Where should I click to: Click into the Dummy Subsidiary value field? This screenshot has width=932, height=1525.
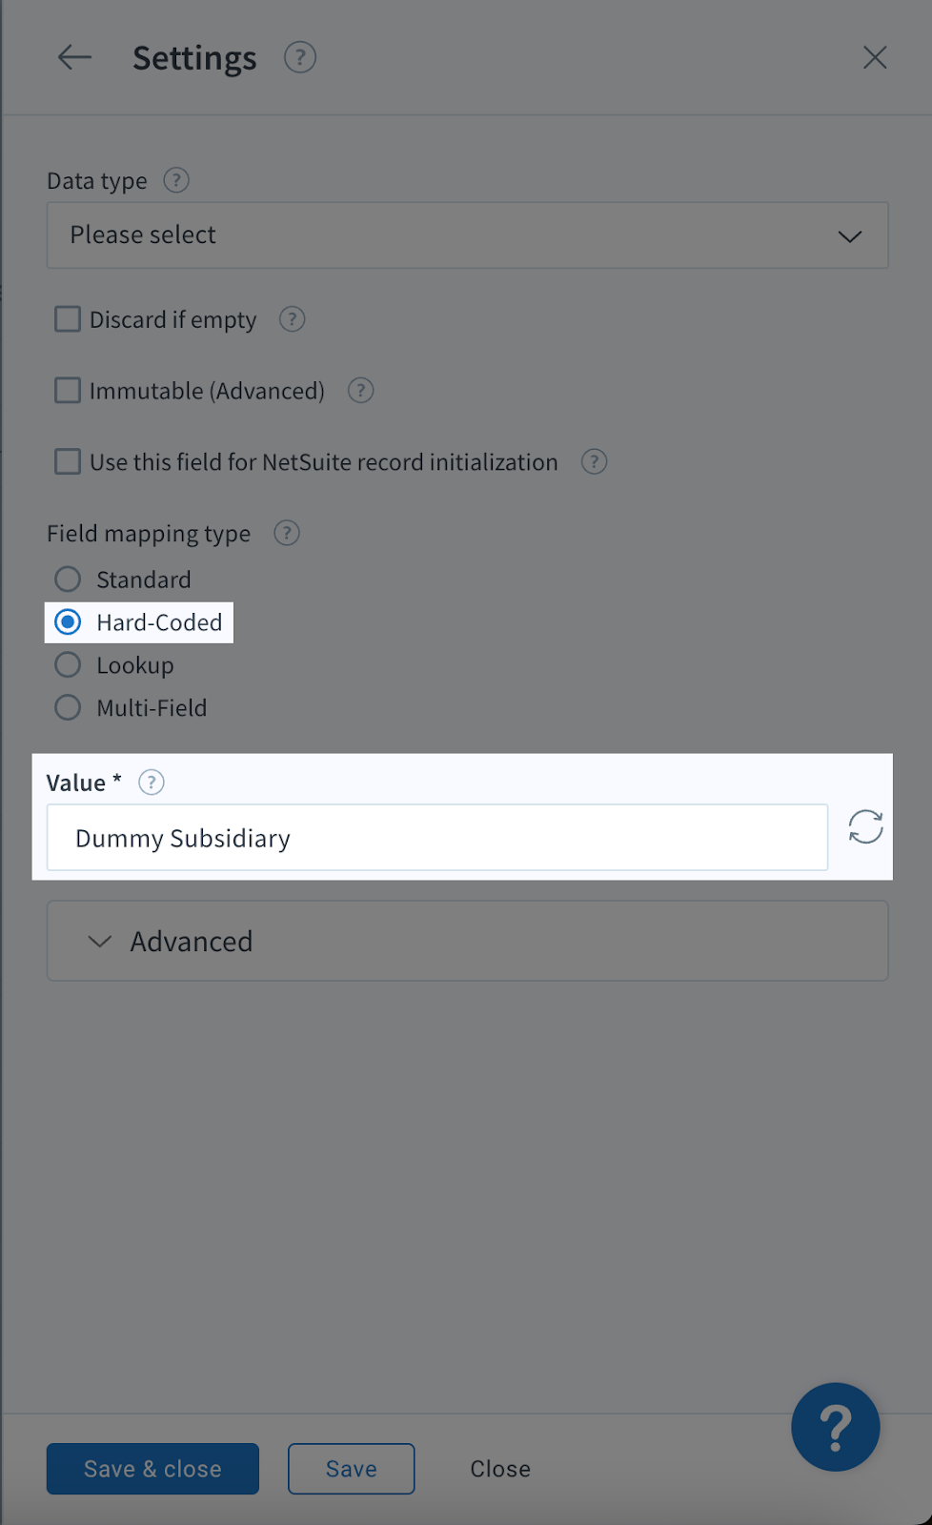[x=437, y=838]
